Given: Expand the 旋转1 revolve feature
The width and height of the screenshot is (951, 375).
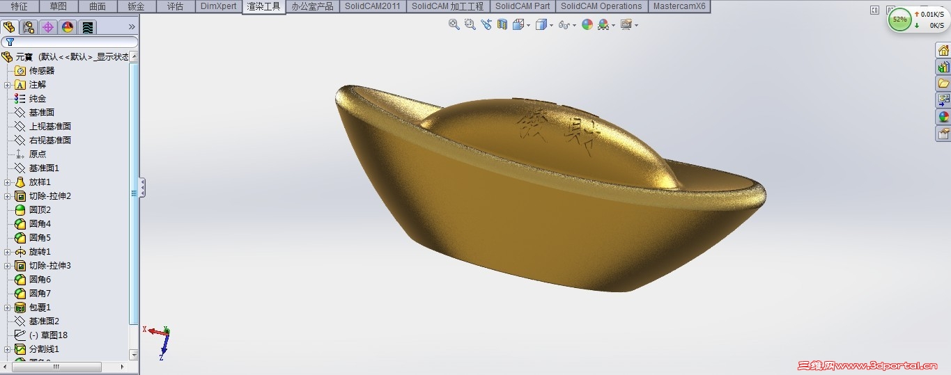Looking at the screenshot, I should 7,252.
